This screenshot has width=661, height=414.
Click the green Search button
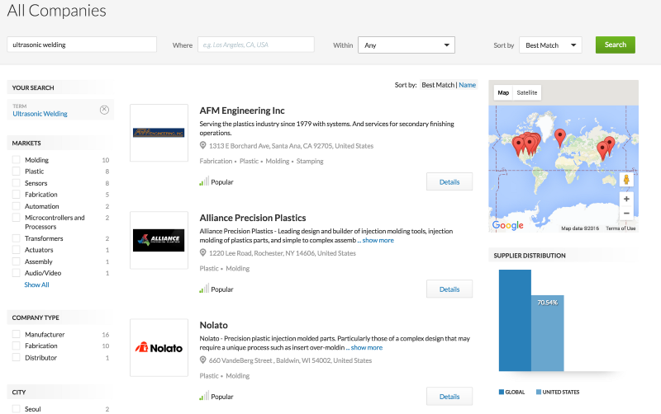click(615, 45)
